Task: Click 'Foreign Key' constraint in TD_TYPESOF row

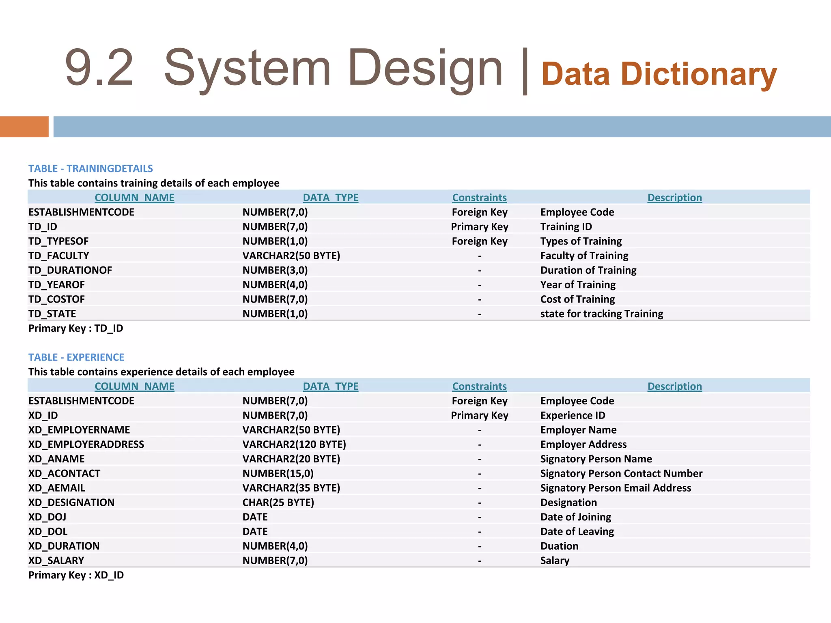Action: (x=480, y=241)
